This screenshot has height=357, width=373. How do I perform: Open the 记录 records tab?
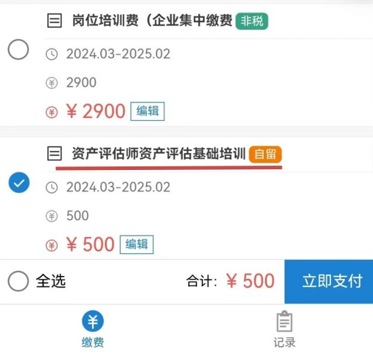pos(285,329)
